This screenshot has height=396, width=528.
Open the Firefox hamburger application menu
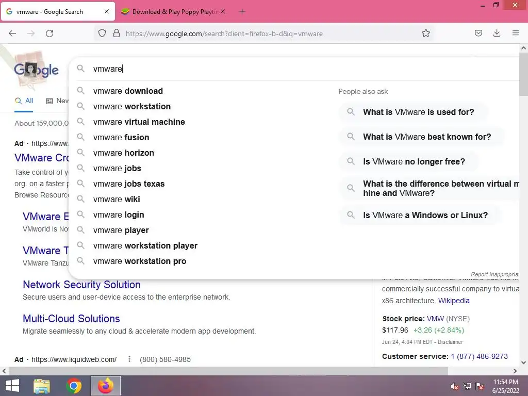point(515,34)
